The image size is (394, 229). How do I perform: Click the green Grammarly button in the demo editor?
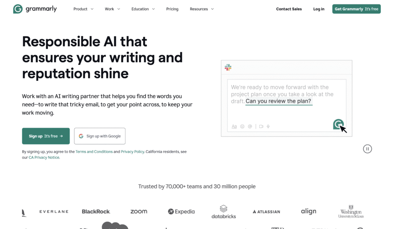[338, 124]
